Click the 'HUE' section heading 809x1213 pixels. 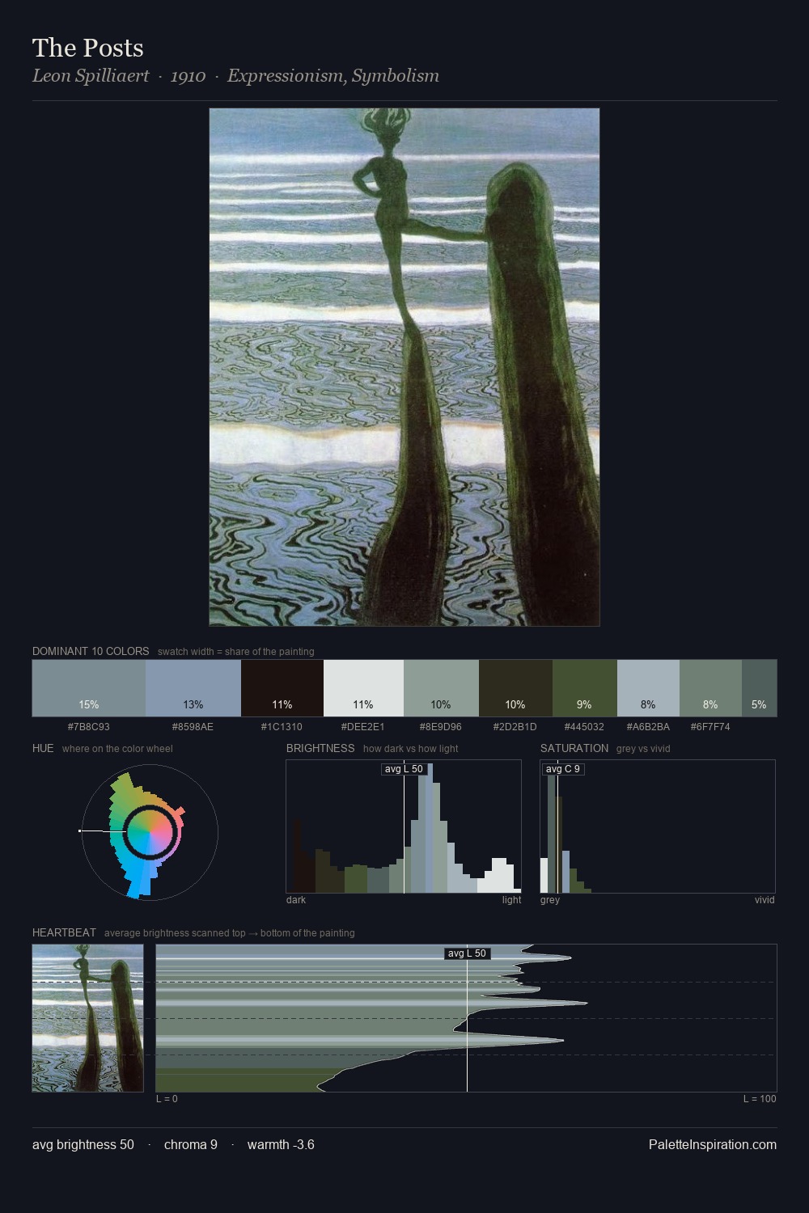tap(43, 748)
